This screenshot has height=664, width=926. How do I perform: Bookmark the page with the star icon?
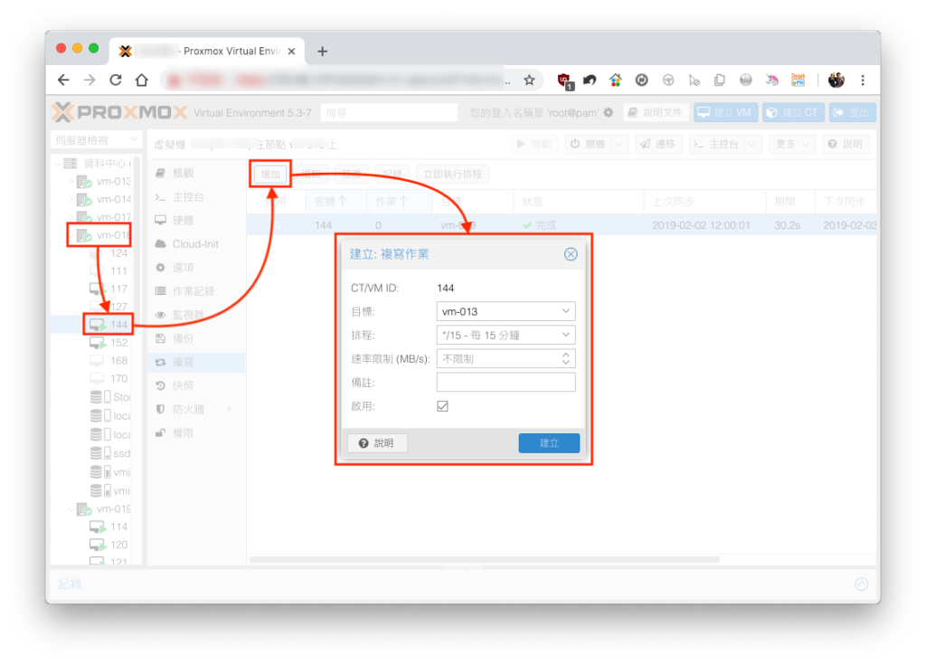[529, 81]
